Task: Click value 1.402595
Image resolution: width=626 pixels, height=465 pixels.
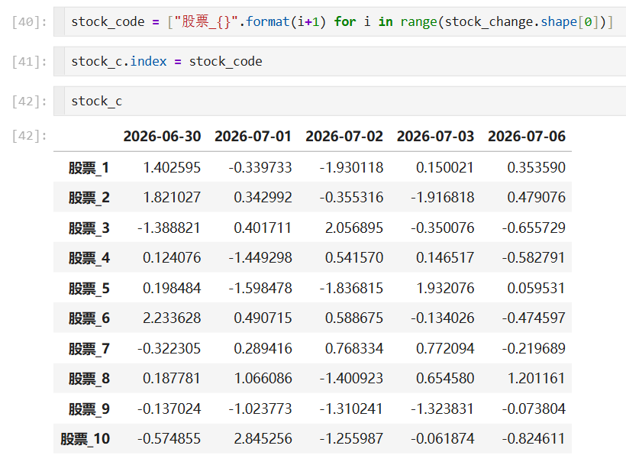Action: pos(172,168)
